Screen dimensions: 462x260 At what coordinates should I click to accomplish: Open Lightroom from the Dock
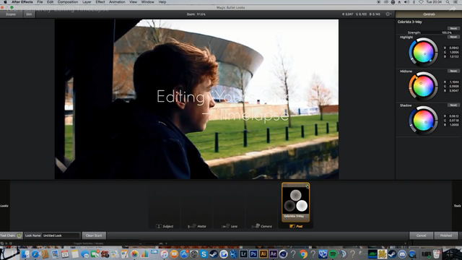click(243, 253)
